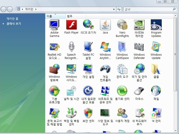Click the scrollbar up arrow
This screenshot has height=134, width=179.
pos(175,15)
